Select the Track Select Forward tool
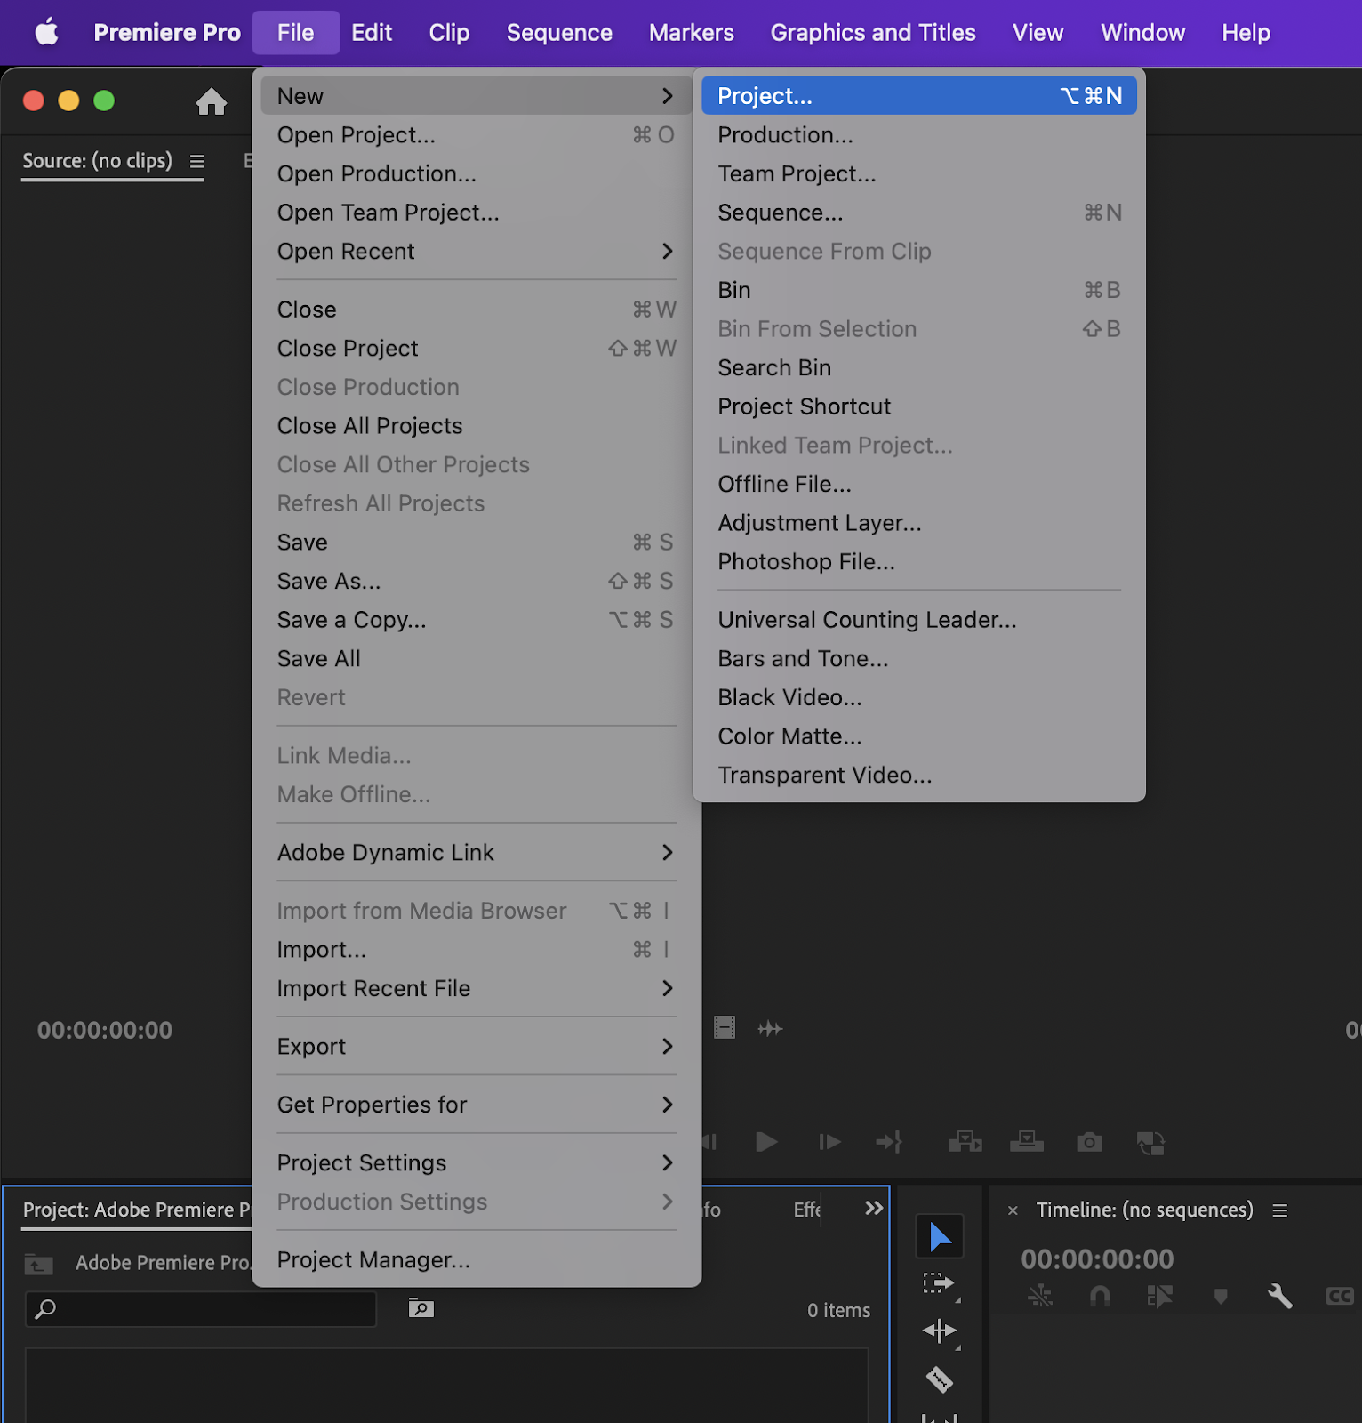The image size is (1362, 1423). [938, 1283]
